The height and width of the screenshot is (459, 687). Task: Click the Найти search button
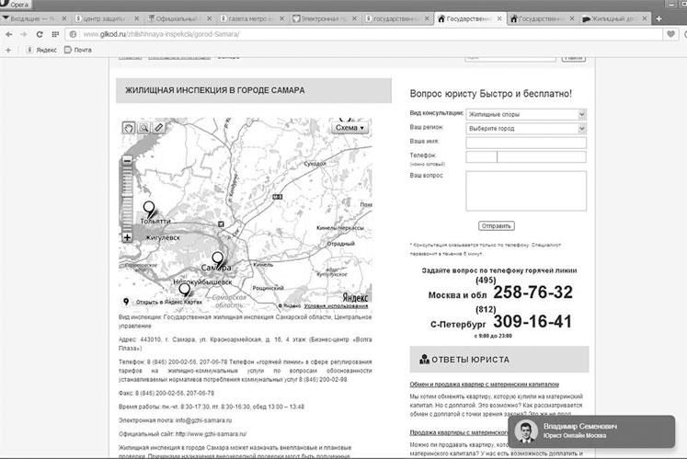[574, 58]
